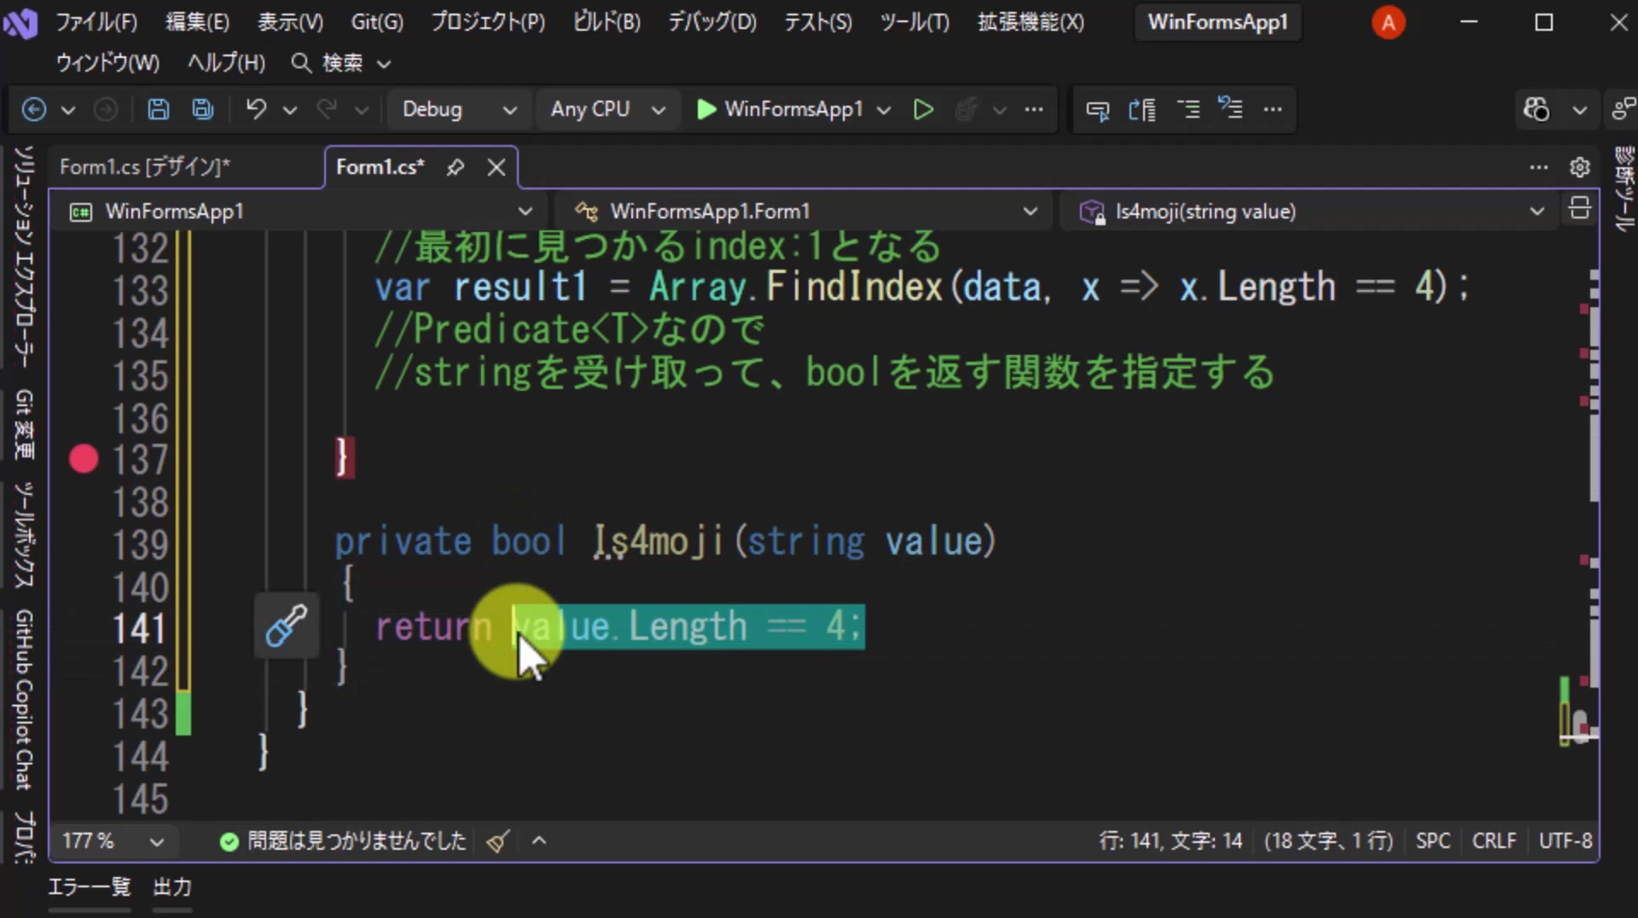Click the screwdriver quick actions icon at line 141
The width and height of the screenshot is (1638, 918).
pos(286,627)
